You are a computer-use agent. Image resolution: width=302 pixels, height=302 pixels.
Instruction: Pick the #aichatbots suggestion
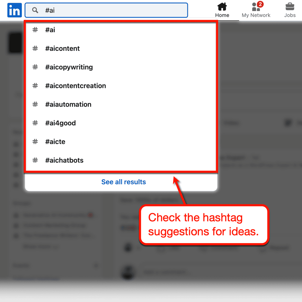[64, 160]
